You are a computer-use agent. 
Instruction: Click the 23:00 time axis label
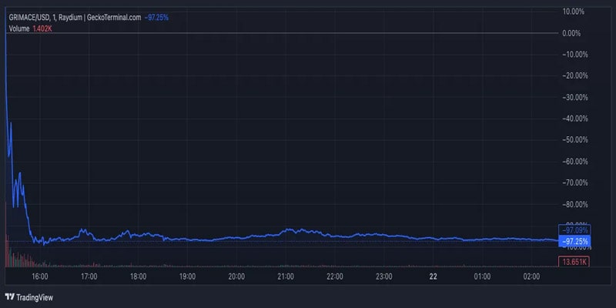pos(383,276)
